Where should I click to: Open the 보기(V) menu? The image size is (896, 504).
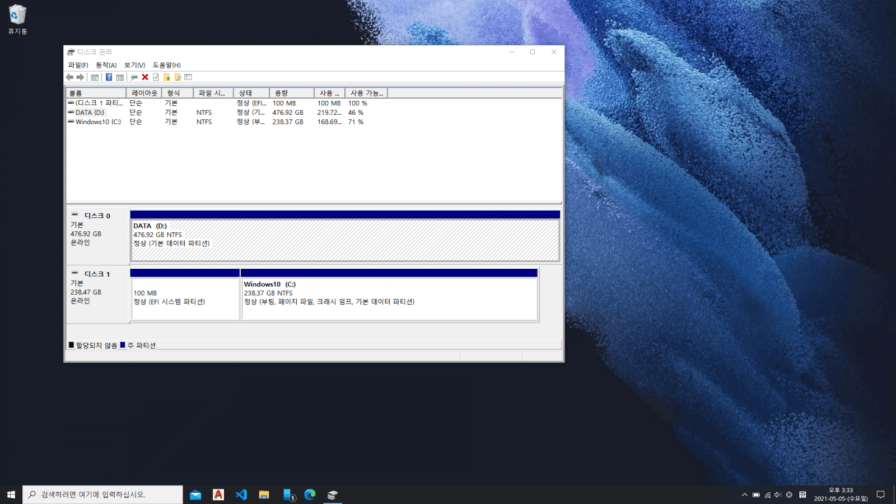pyautogui.click(x=135, y=65)
